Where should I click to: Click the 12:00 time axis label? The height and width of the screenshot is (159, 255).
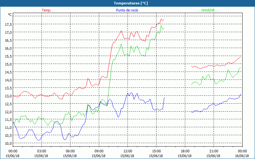[128, 151]
